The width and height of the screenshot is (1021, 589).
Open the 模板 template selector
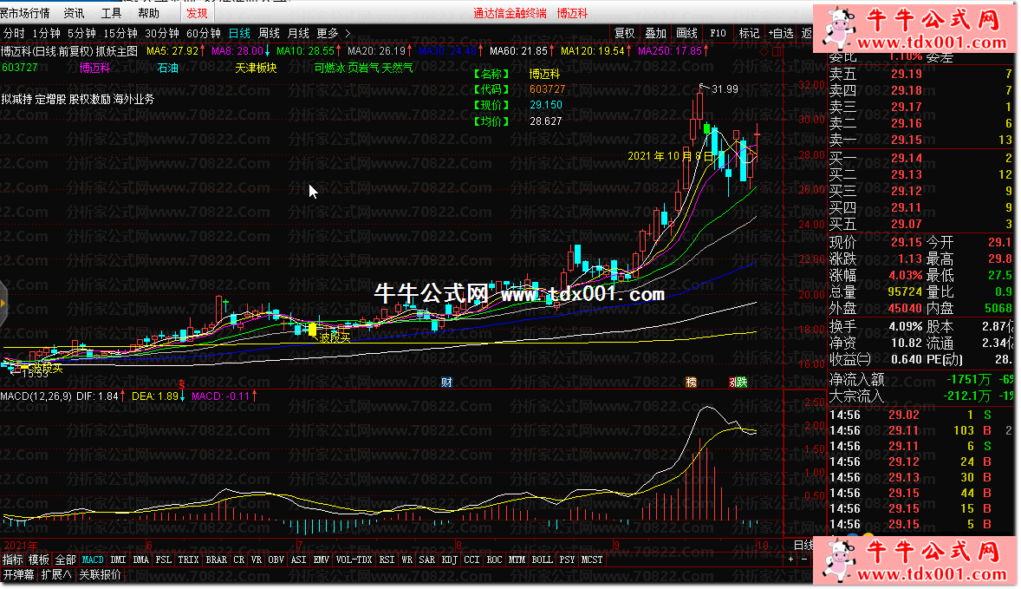click(x=38, y=560)
